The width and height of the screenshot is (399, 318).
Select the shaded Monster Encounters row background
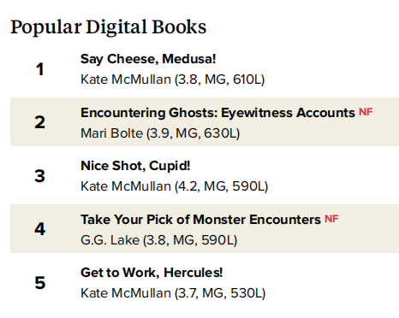205,228
